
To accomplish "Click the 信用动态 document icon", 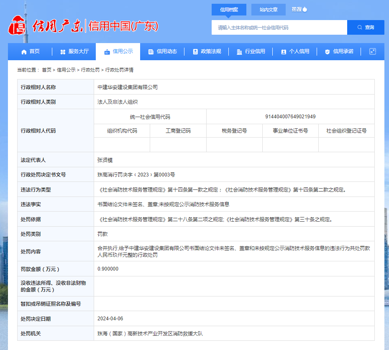I will [x=151, y=52].
